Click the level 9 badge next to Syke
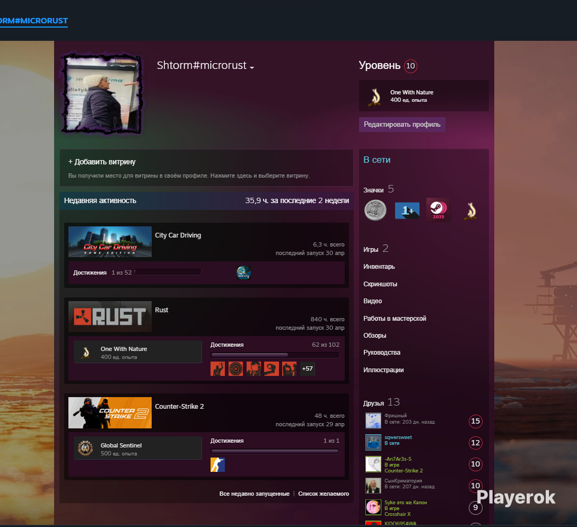The height and width of the screenshot is (527, 577). tap(475, 507)
